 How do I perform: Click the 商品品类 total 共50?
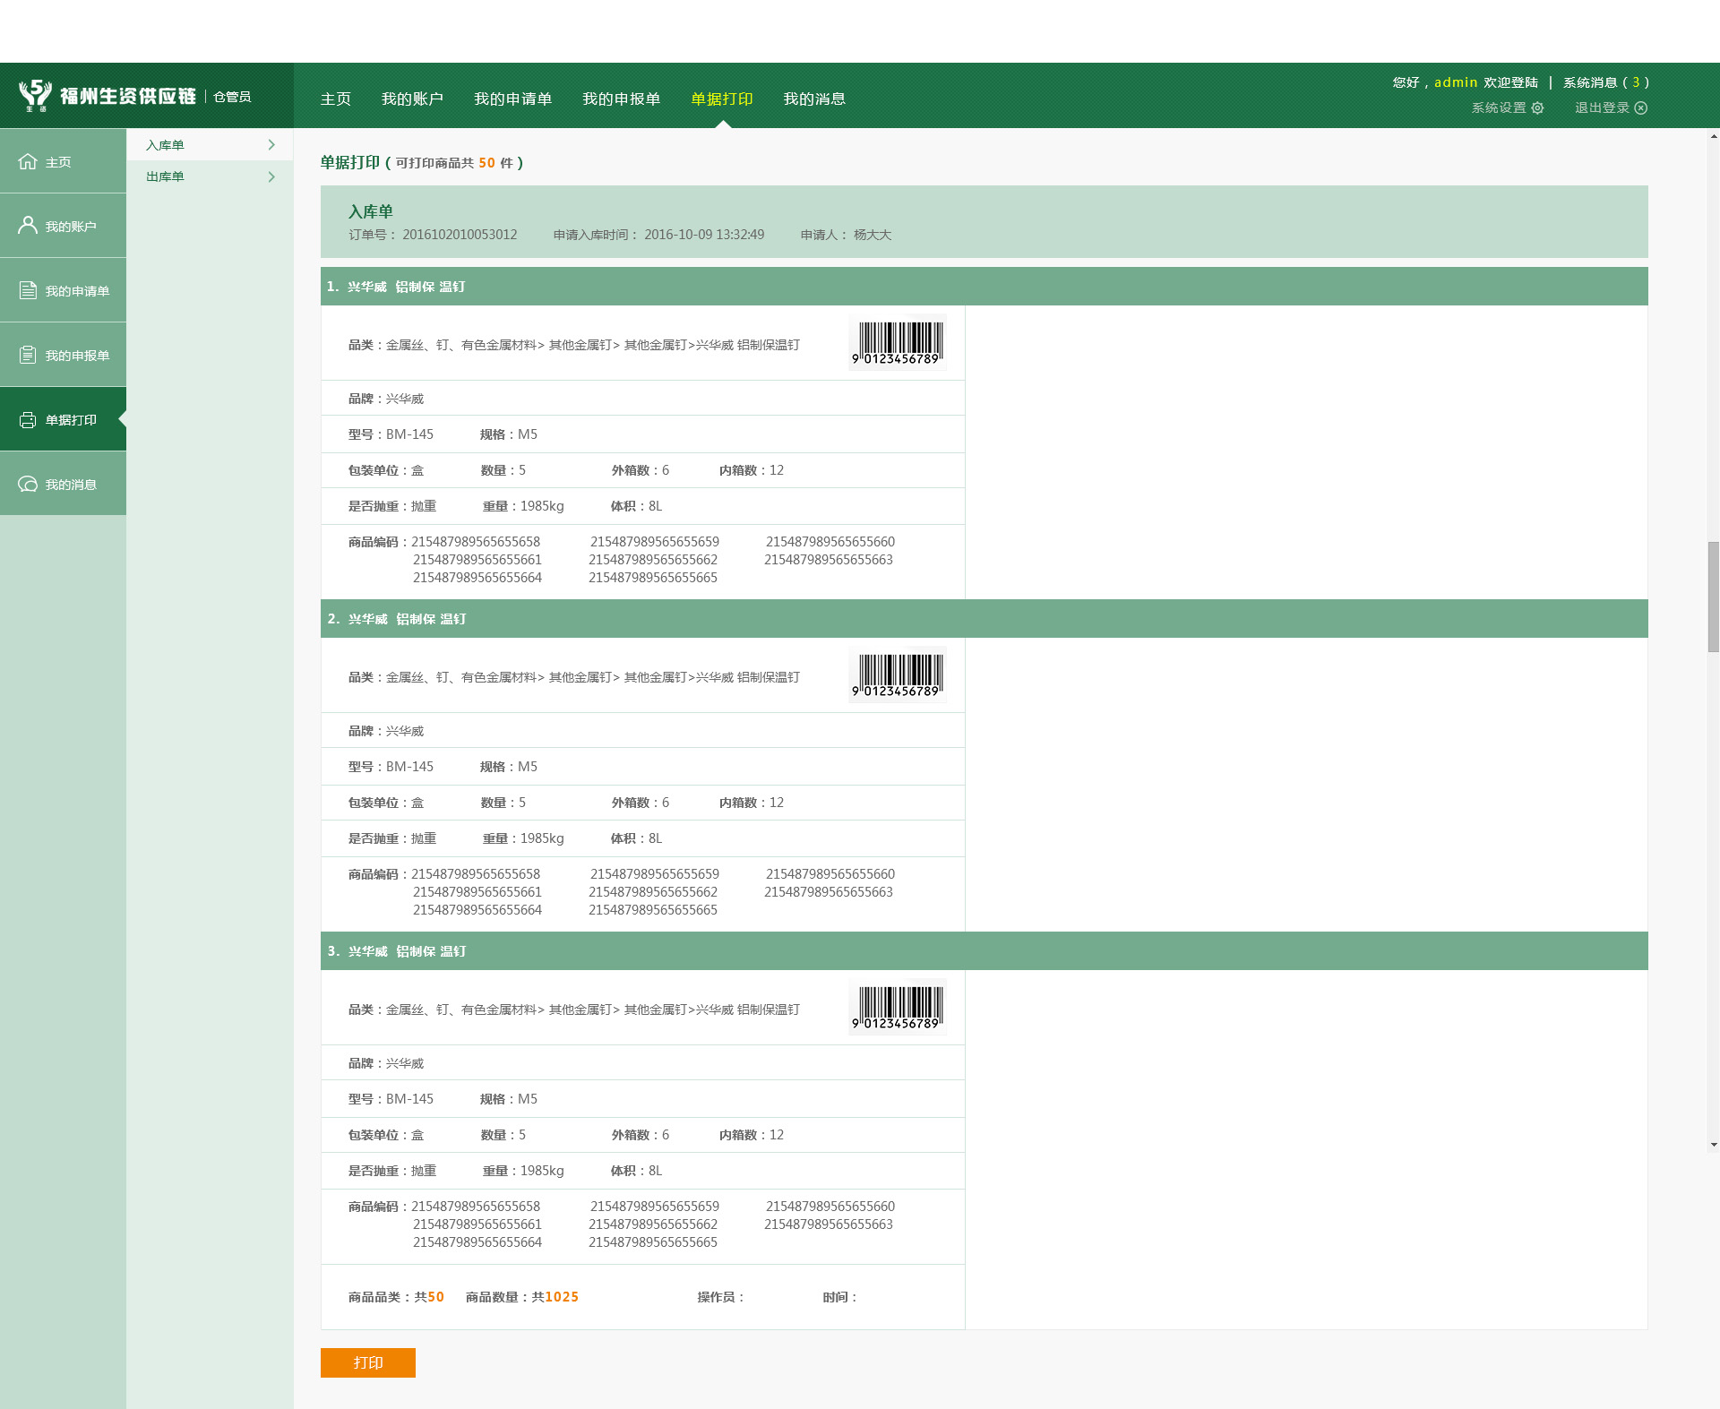429,1297
